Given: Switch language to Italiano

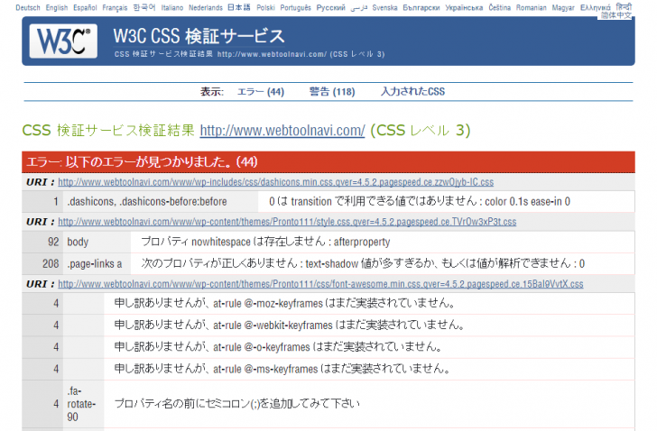Looking at the screenshot, I should coord(172,7).
